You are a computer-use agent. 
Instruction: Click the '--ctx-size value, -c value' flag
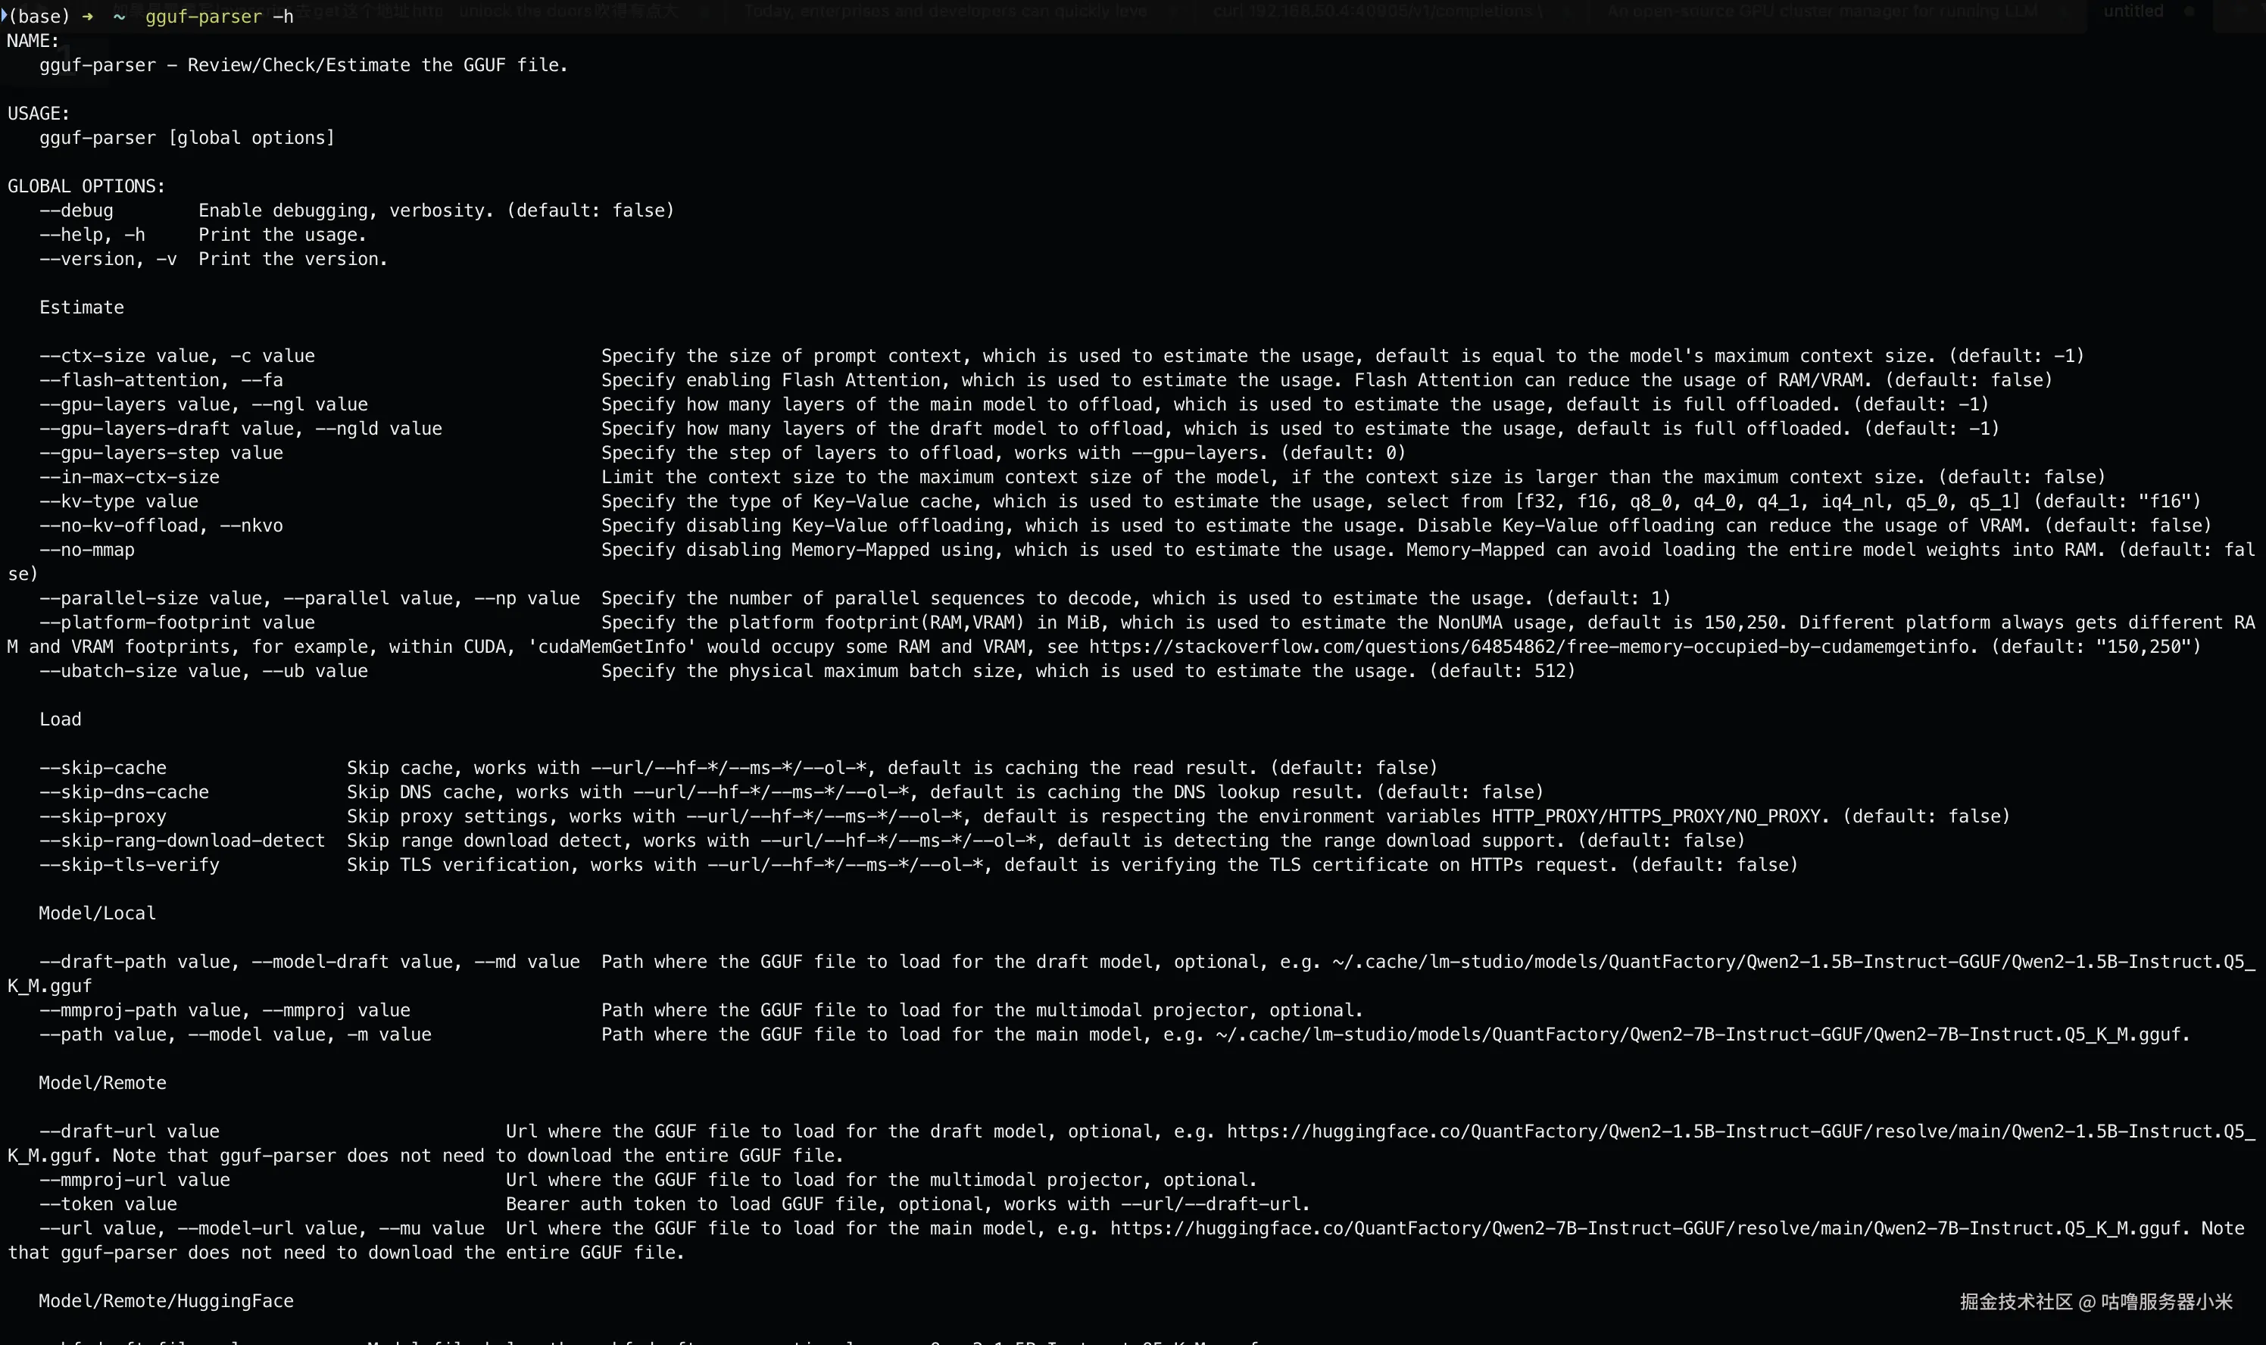[176, 356]
